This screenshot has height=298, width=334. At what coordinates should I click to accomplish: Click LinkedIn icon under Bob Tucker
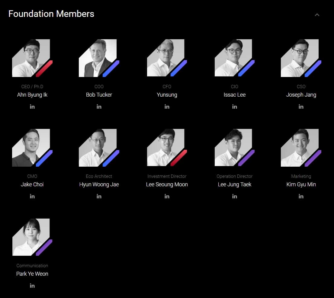coord(99,107)
